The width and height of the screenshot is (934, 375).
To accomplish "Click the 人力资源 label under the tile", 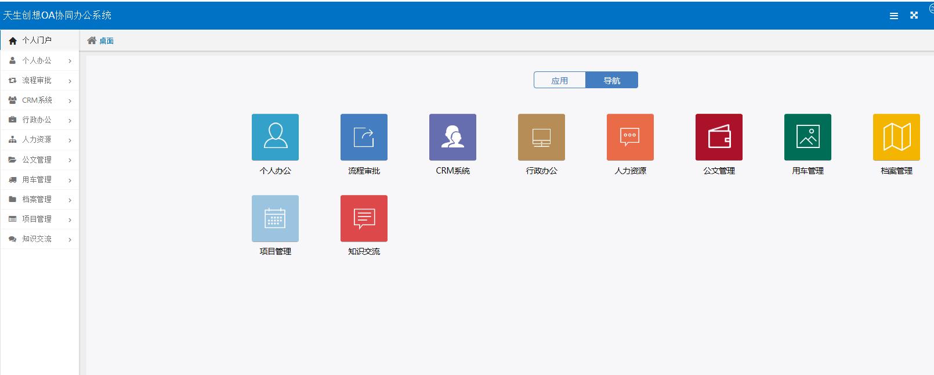I will coord(630,171).
